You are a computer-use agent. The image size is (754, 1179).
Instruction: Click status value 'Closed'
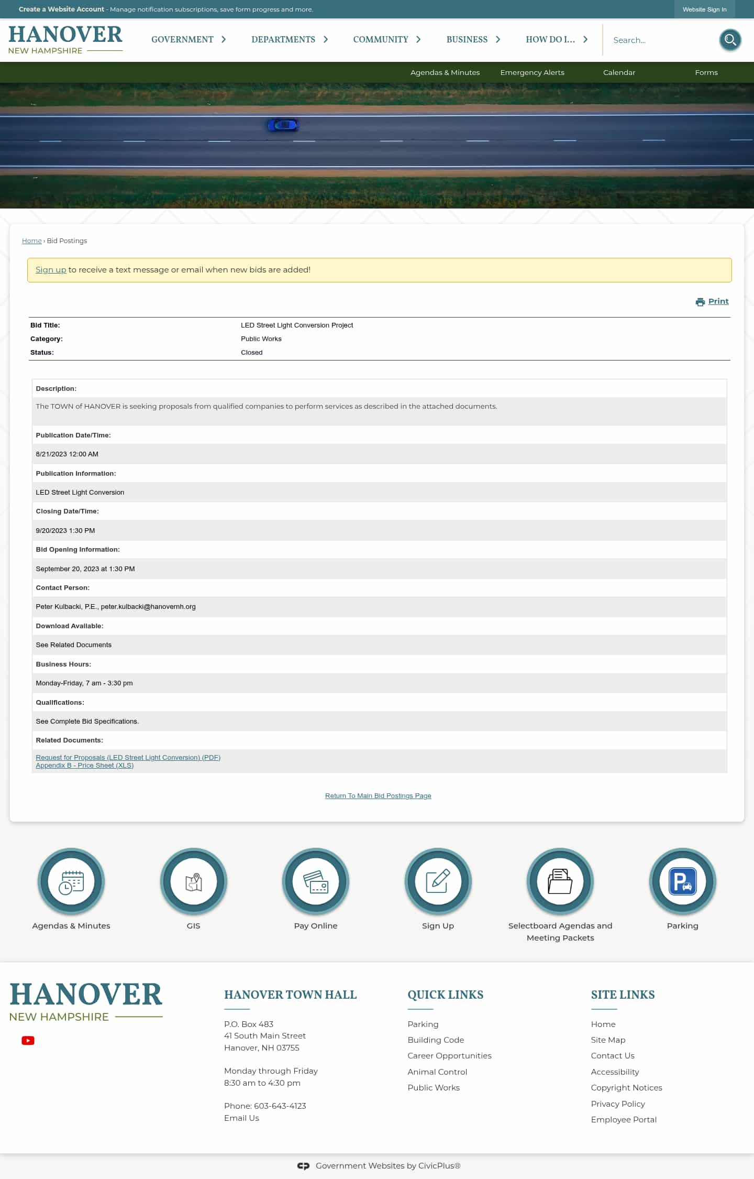click(x=252, y=353)
